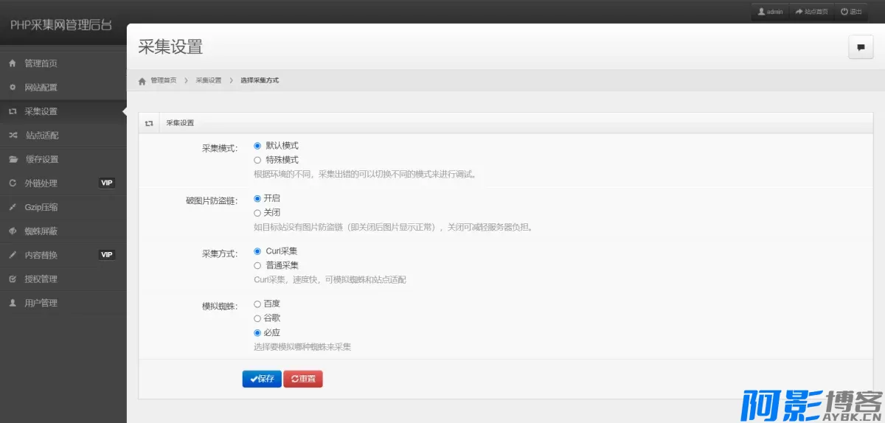Go to 授权管理 in the sidebar
This screenshot has height=423, width=885.
[41, 279]
